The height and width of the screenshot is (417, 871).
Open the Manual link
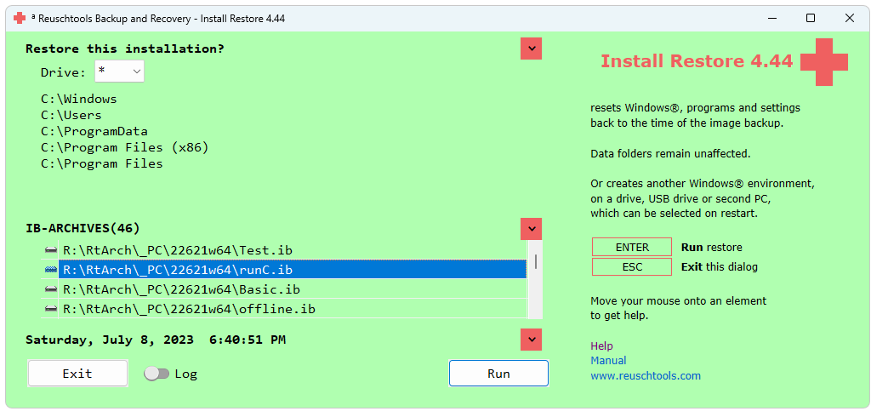[x=608, y=361]
